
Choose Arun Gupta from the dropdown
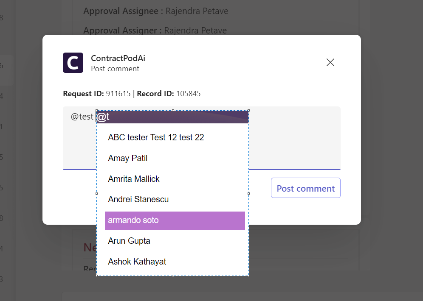(129, 241)
